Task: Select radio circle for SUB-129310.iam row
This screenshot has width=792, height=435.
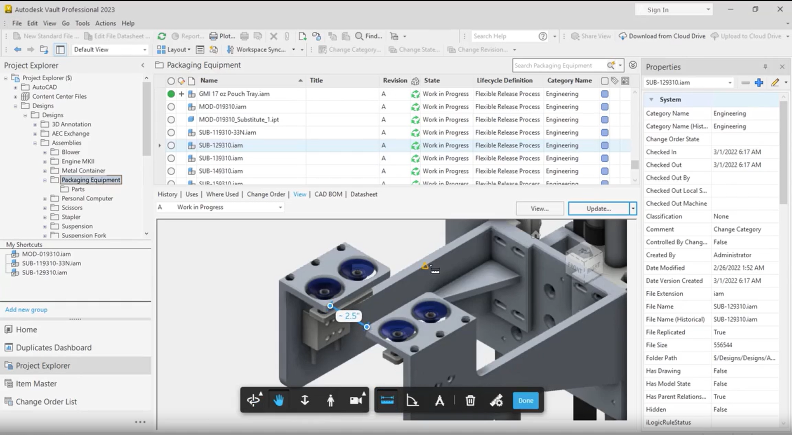Action: [x=171, y=145]
